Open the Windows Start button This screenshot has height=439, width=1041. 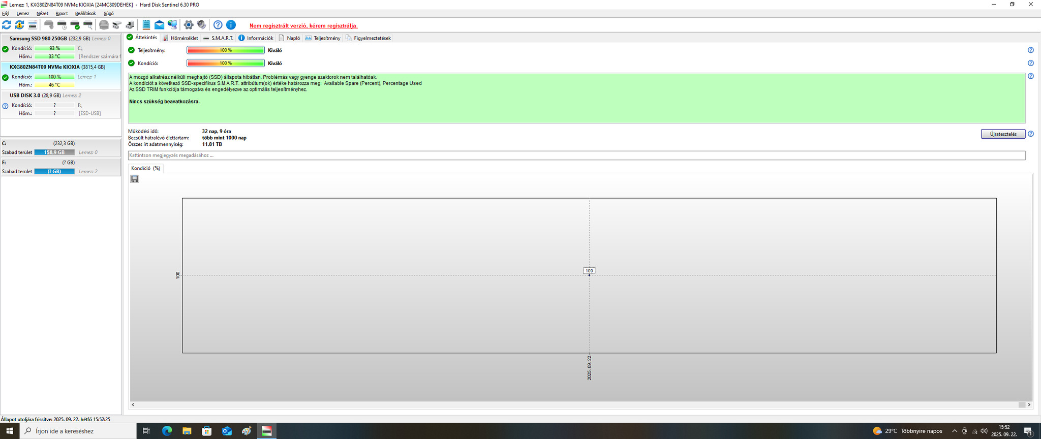pyautogui.click(x=10, y=431)
